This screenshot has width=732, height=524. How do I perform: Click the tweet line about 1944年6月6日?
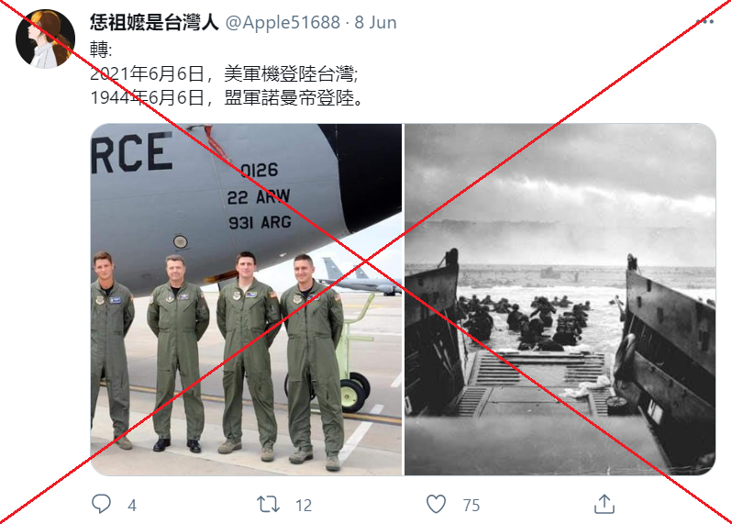tap(227, 97)
